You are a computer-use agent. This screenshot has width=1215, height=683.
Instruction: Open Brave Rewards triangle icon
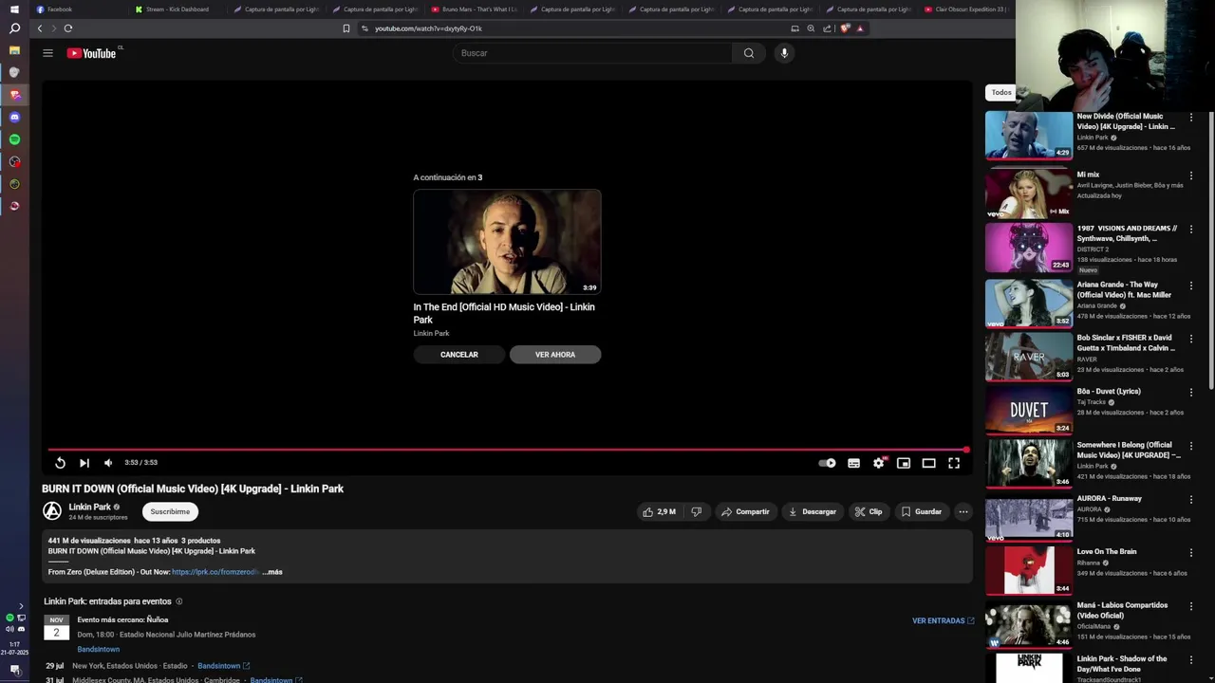(860, 28)
